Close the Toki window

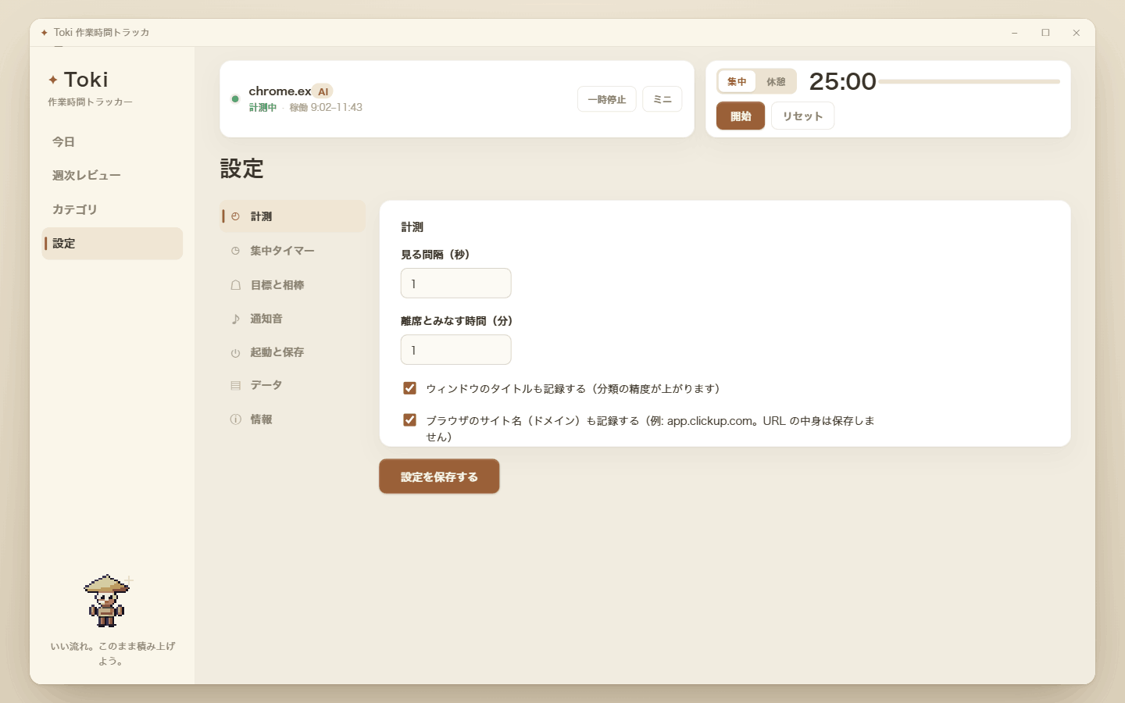[x=1077, y=33]
